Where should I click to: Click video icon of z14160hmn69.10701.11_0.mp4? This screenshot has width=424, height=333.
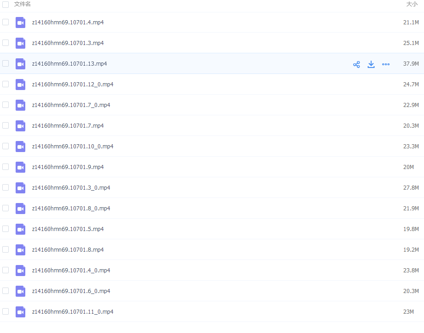tap(21, 312)
